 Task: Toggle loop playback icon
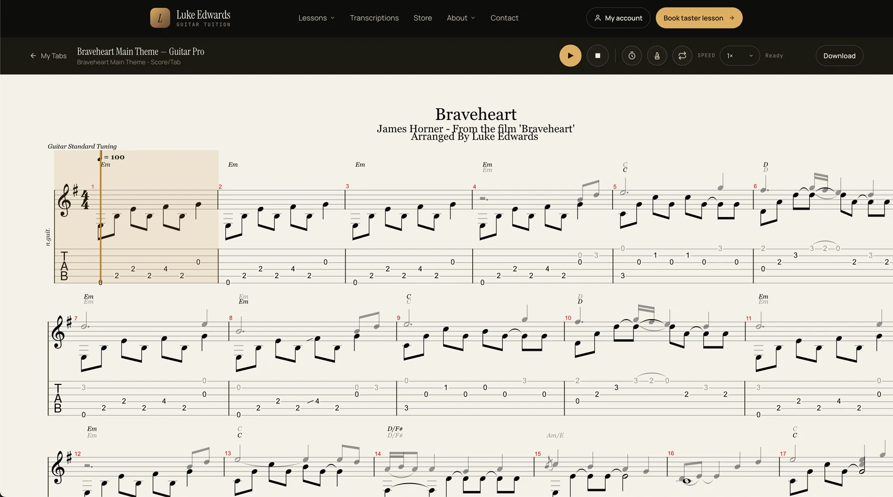click(x=682, y=56)
